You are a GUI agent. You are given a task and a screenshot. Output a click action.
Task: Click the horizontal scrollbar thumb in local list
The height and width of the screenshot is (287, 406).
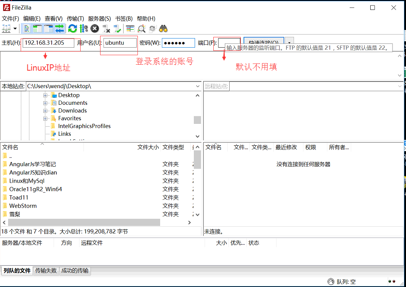(84, 222)
